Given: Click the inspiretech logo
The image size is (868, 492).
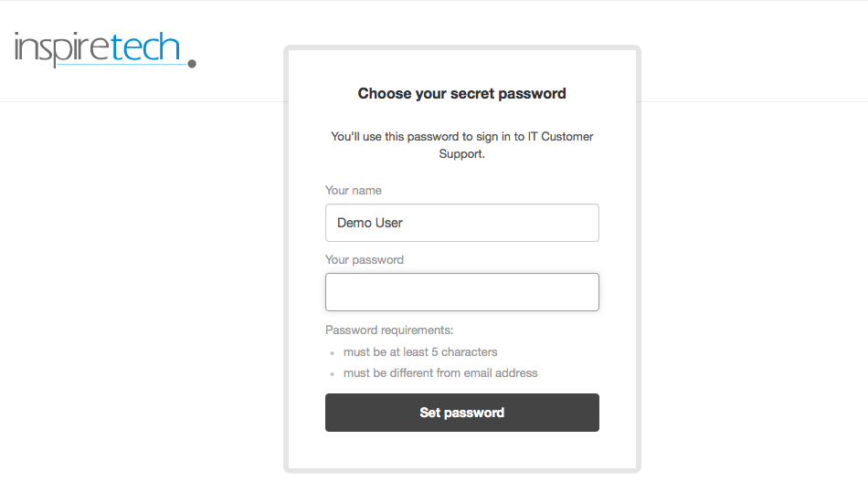Looking at the screenshot, I should [x=105, y=50].
